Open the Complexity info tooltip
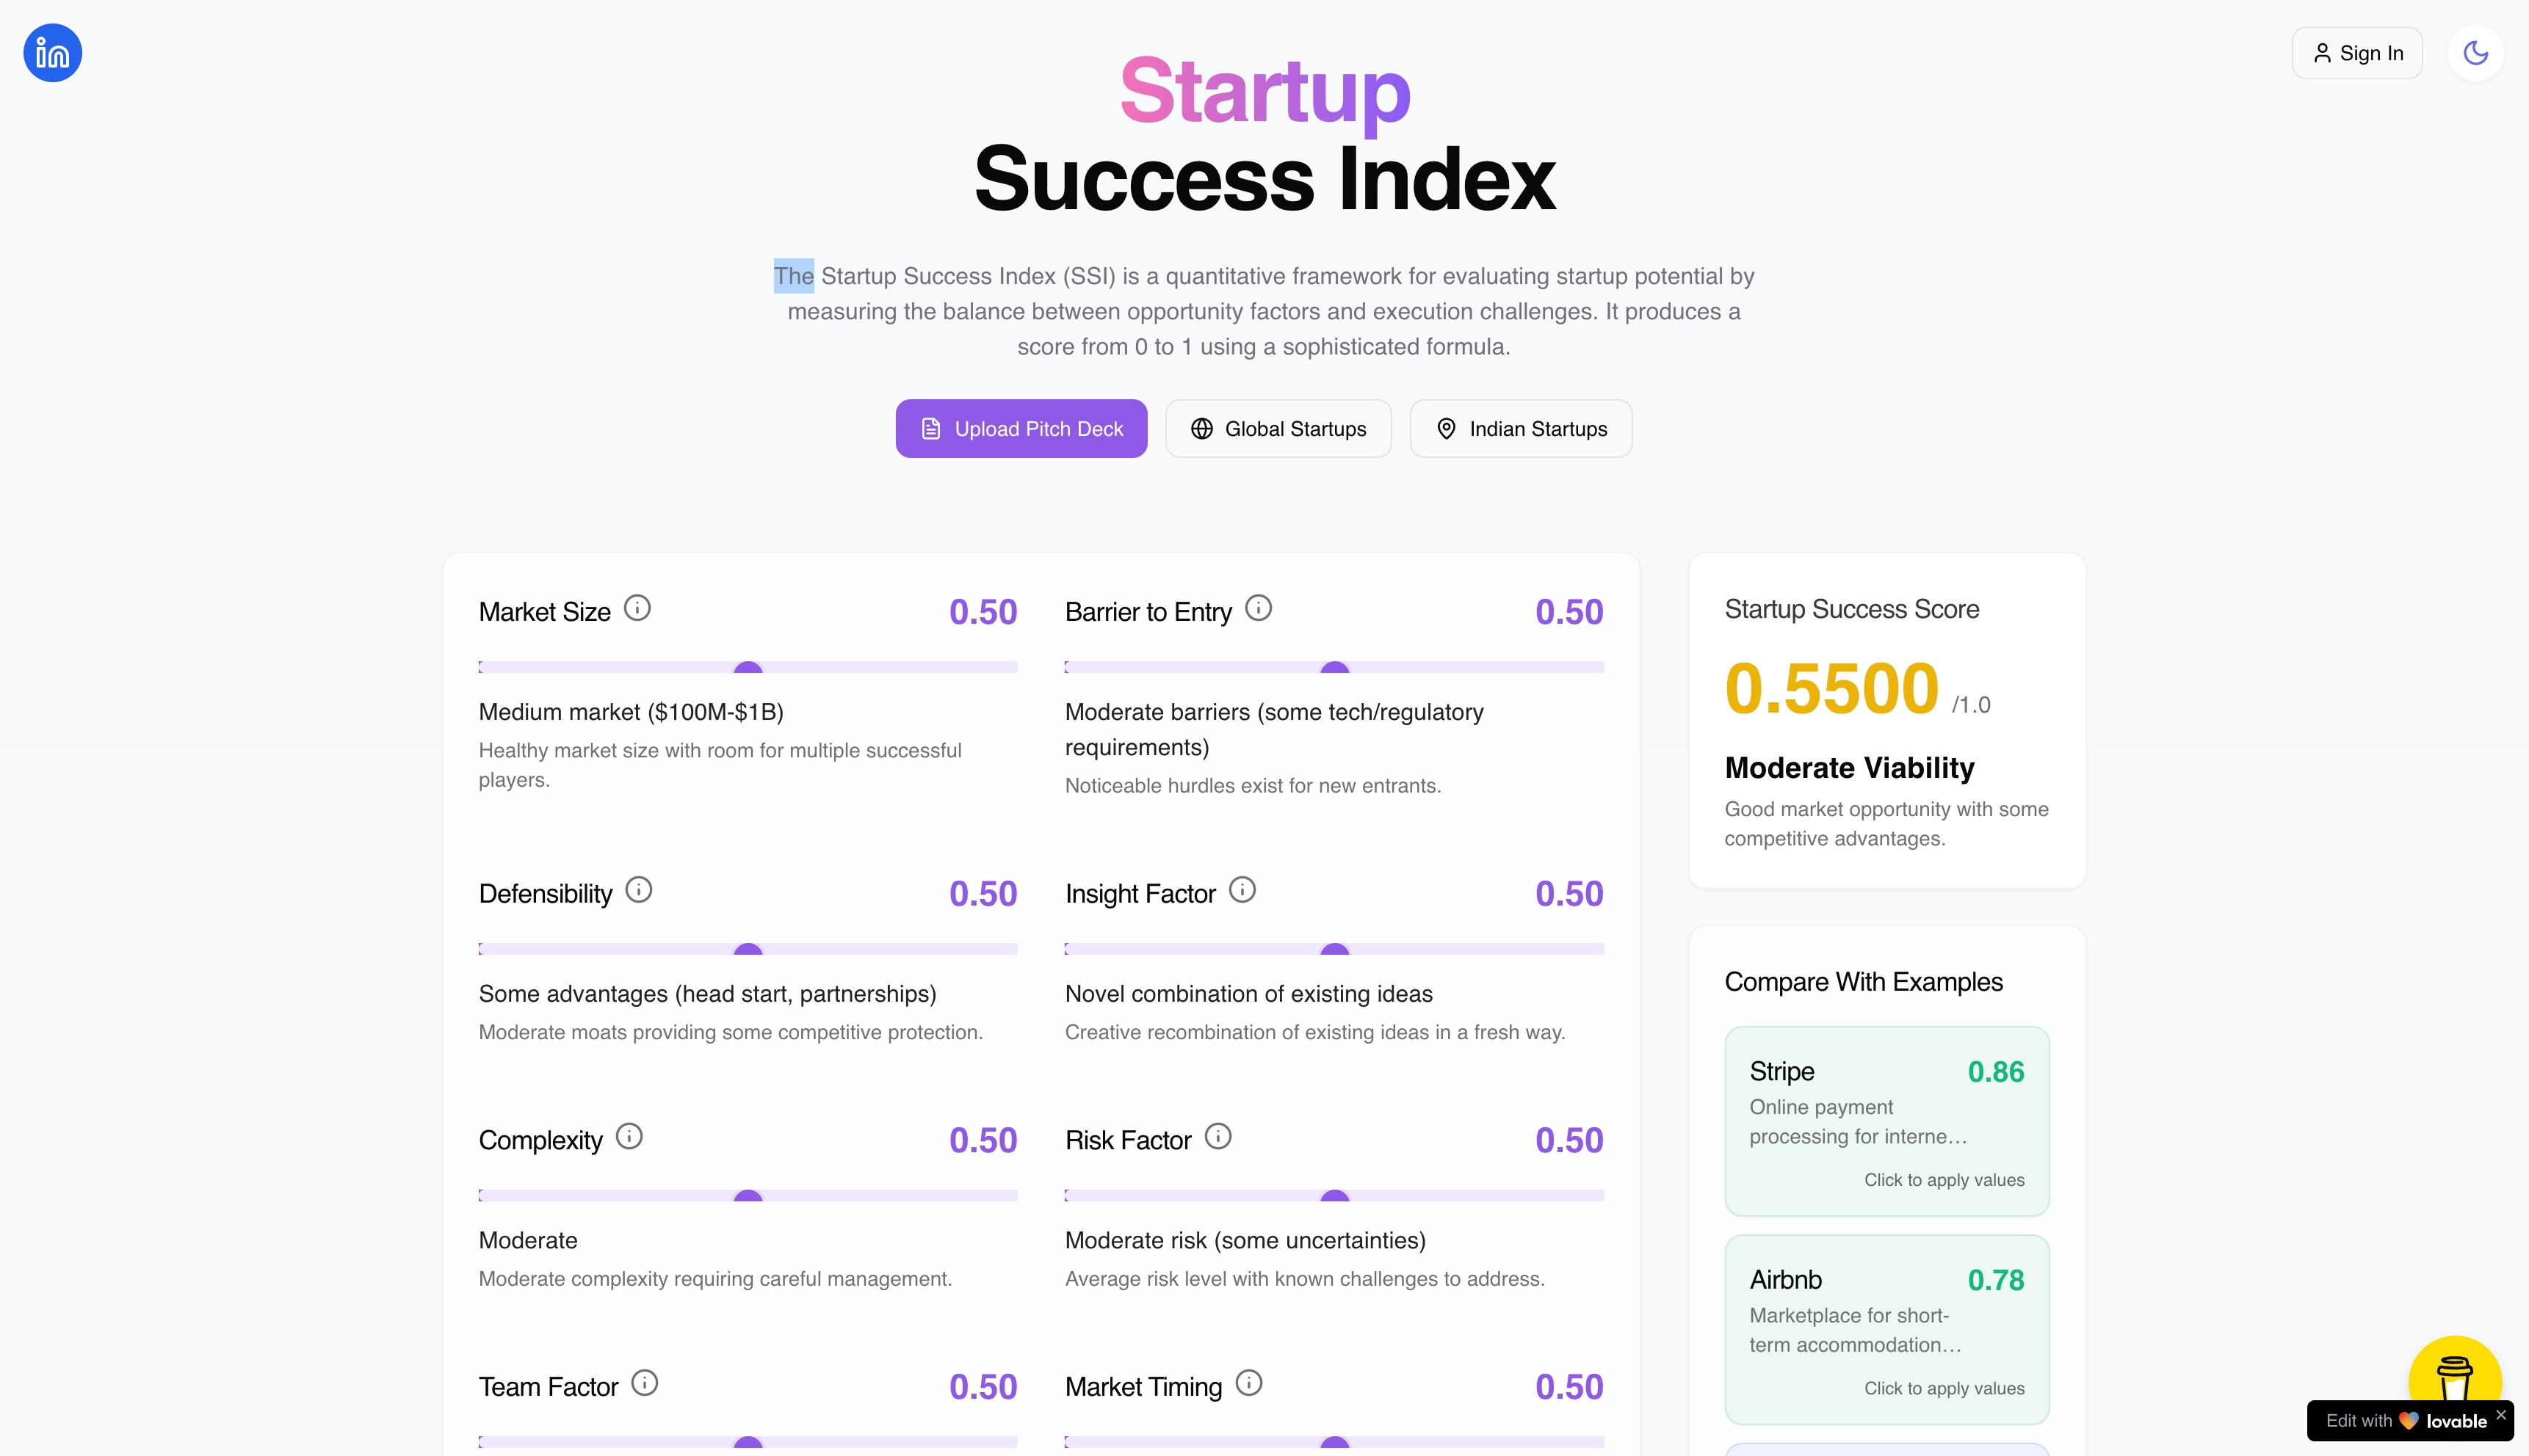 click(629, 1135)
